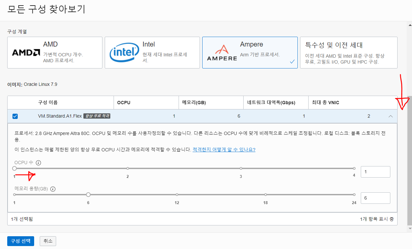The height and width of the screenshot is (249, 412).
Task: Click the 1개 항목 표시 중 text
Action: [x=377, y=219]
